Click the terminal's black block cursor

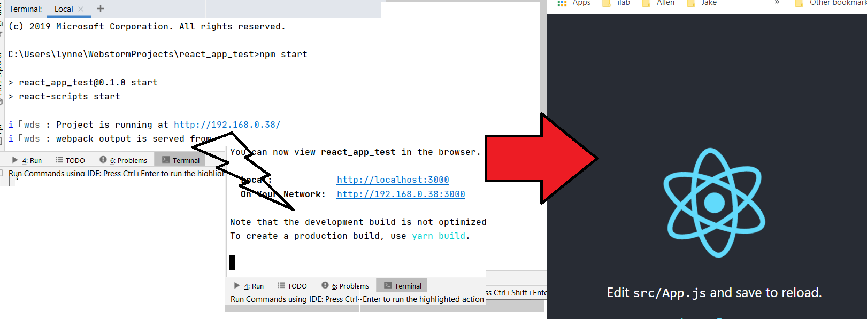pyautogui.click(x=232, y=262)
